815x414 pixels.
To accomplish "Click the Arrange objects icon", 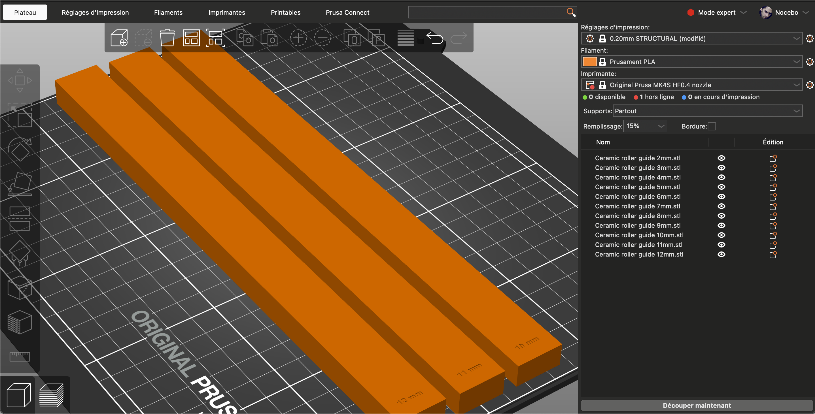I will (191, 38).
